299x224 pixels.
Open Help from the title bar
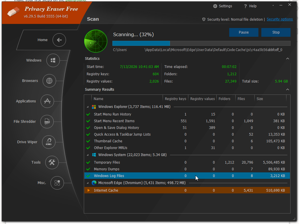(x=250, y=6)
